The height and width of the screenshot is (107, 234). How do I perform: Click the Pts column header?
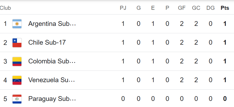point(225,8)
